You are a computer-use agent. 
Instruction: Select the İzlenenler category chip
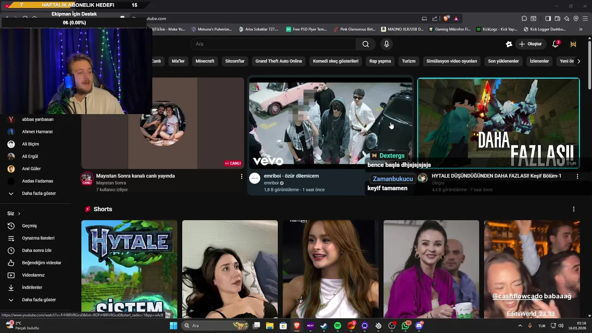pos(539,61)
